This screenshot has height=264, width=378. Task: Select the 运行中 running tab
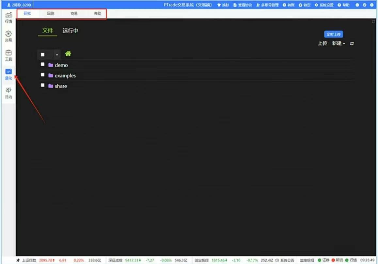71,31
